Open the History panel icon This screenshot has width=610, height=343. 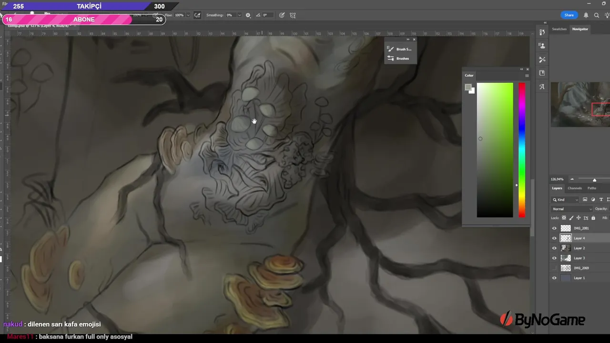tap(542, 32)
